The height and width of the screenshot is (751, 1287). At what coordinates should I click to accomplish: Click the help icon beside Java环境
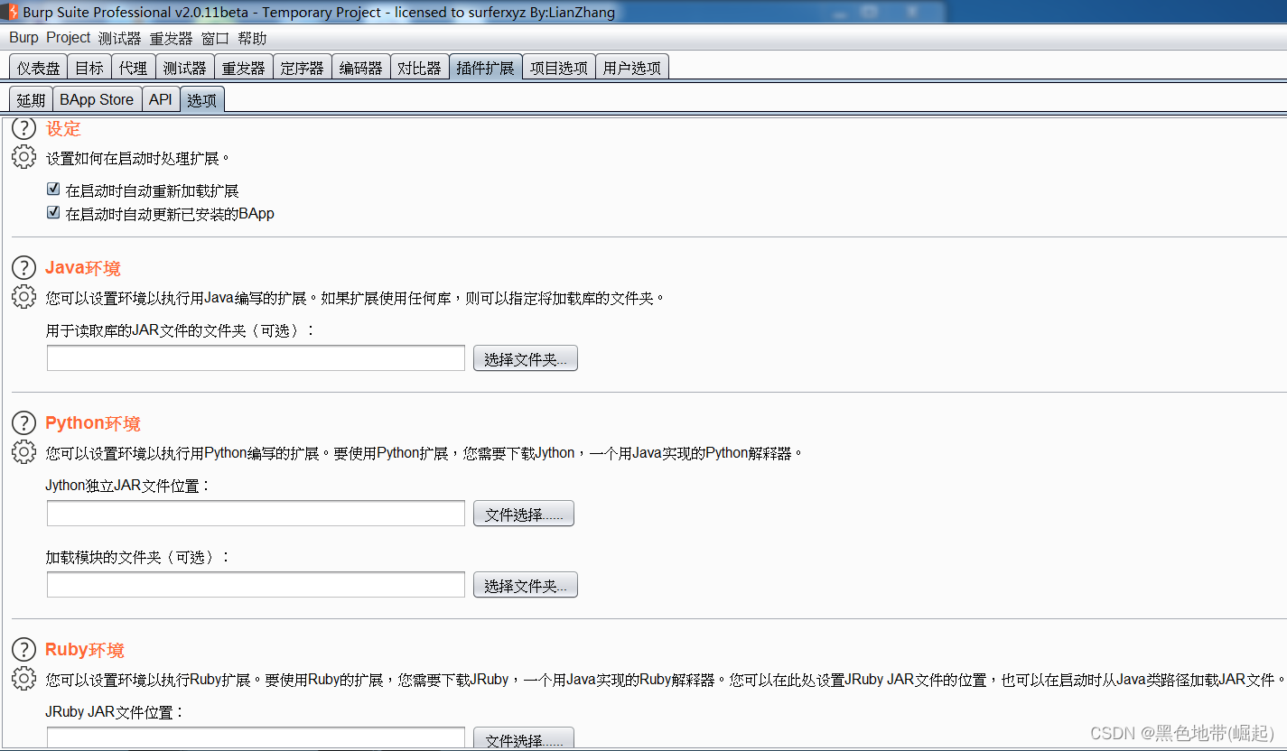(23, 267)
